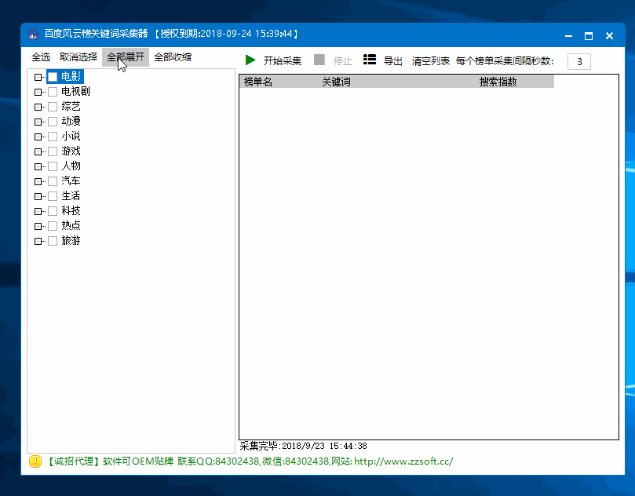Check the 电影 category checkbox
Image resolution: width=635 pixels, height=496 pixels.
pos(52,76)
